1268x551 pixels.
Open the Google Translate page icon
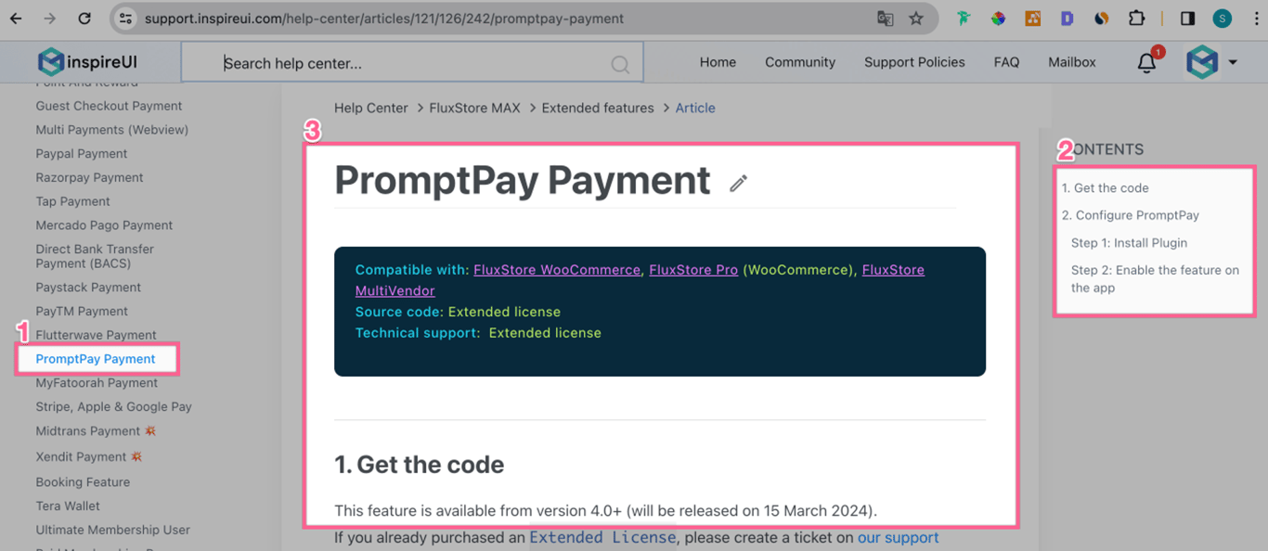click(886, 19)
